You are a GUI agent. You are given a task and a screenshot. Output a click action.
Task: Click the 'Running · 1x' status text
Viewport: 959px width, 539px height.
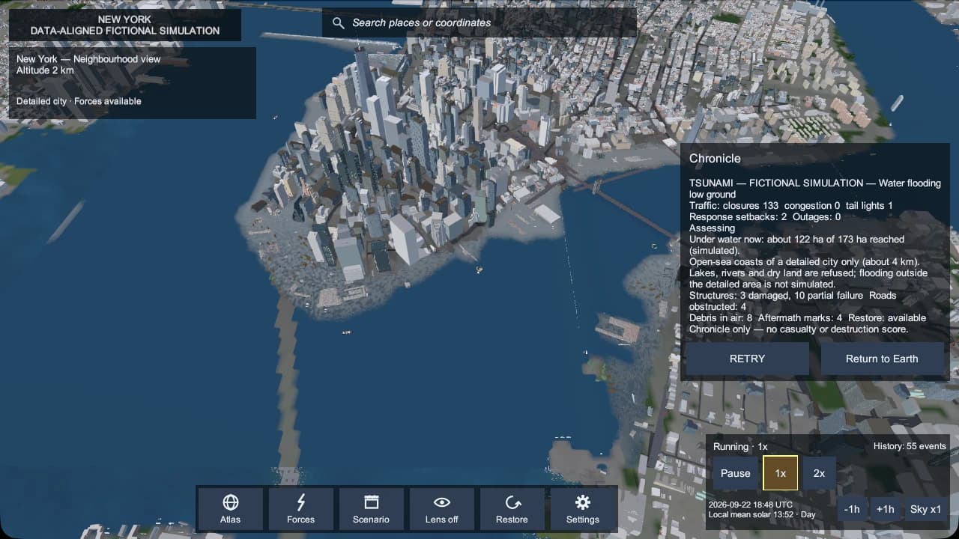(740, 446)
